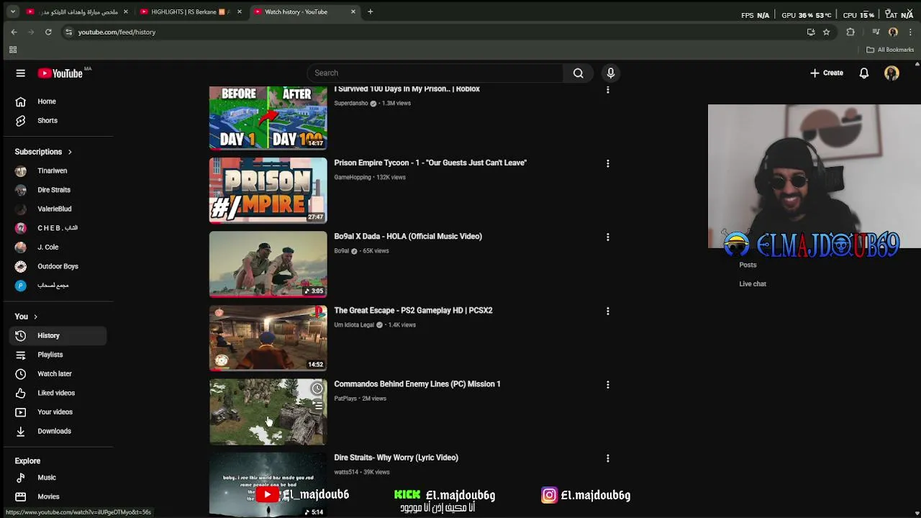Click Watch later clock on Commandos thumbnail
This screenshot has height=518, width=921.
pyautogui.click(x=317, y=388)
